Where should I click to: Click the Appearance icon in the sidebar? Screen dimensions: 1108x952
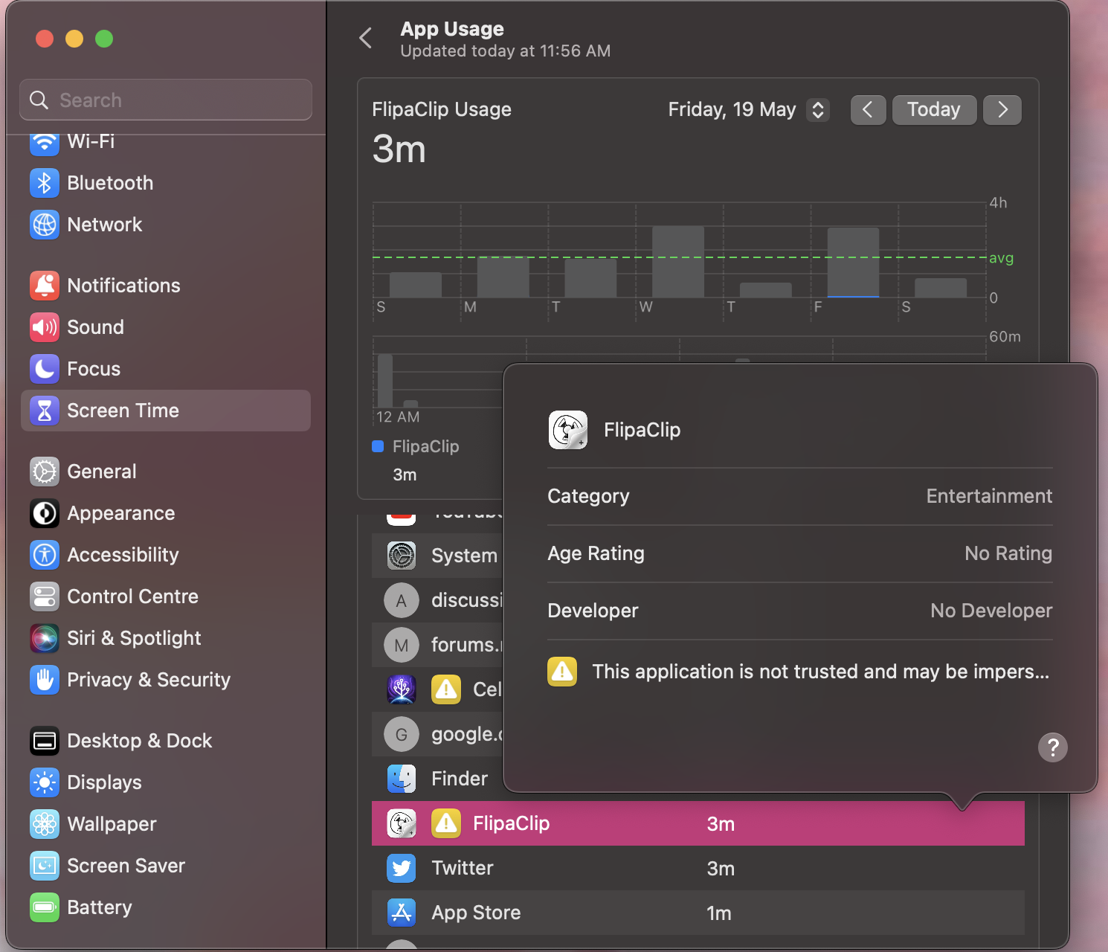click(x=45, y=513)
